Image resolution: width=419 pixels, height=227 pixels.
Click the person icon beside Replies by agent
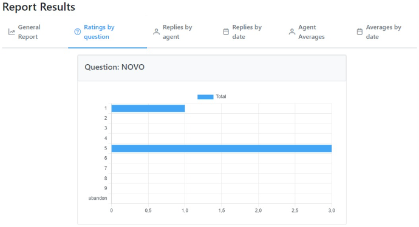coord(156,31)
